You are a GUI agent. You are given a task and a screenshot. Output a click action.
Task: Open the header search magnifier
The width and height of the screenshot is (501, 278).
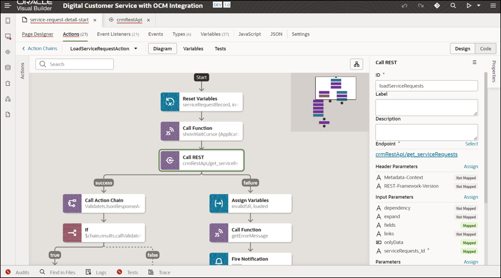453,6
